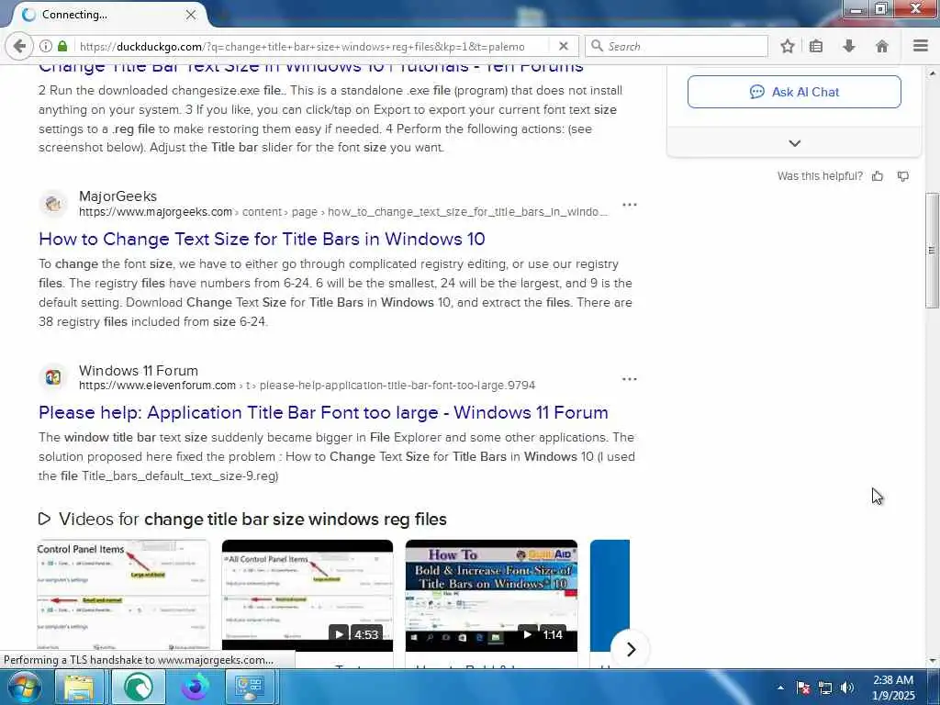Play the 1:14 Bold & Increase Font Size video

coord(492,595)
